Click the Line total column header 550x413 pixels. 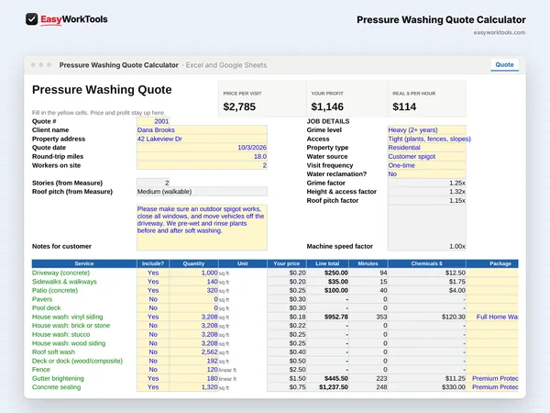click(x=327, y=263)
